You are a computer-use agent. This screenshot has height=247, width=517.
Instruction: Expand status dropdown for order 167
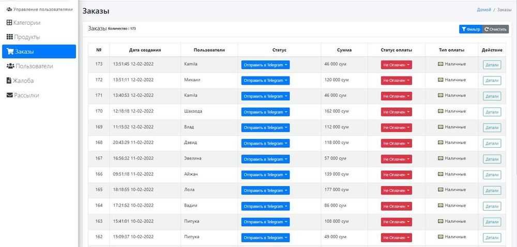(265, 159)
